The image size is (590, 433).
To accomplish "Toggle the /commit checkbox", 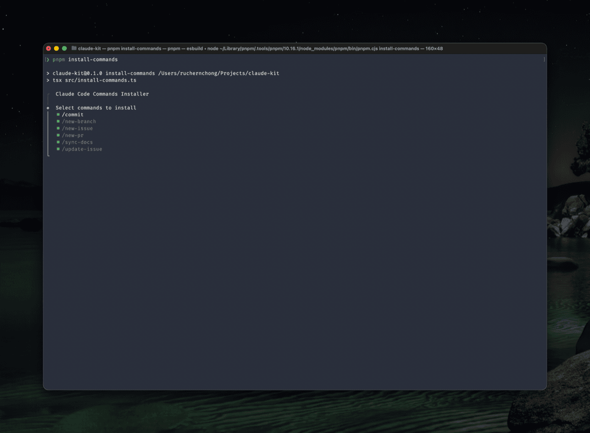I will coord(58,115).
